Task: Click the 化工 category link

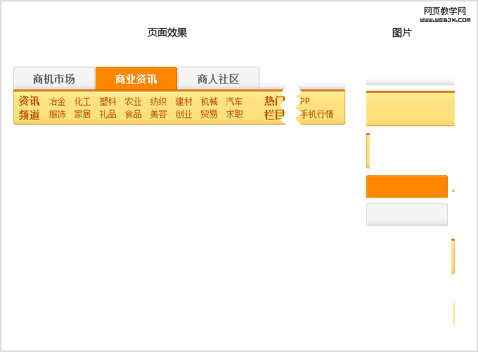Action: point(83,101)
